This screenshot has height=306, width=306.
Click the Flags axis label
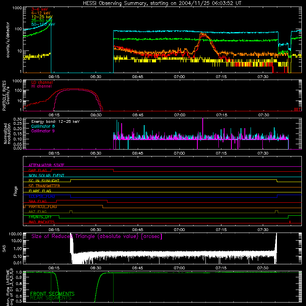16,191
